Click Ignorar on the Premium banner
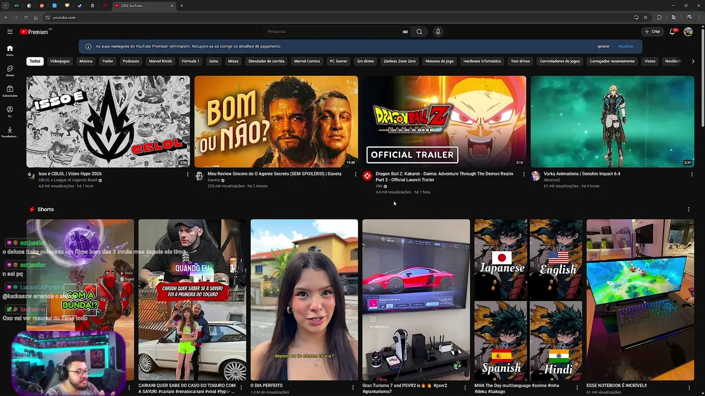 603,46
